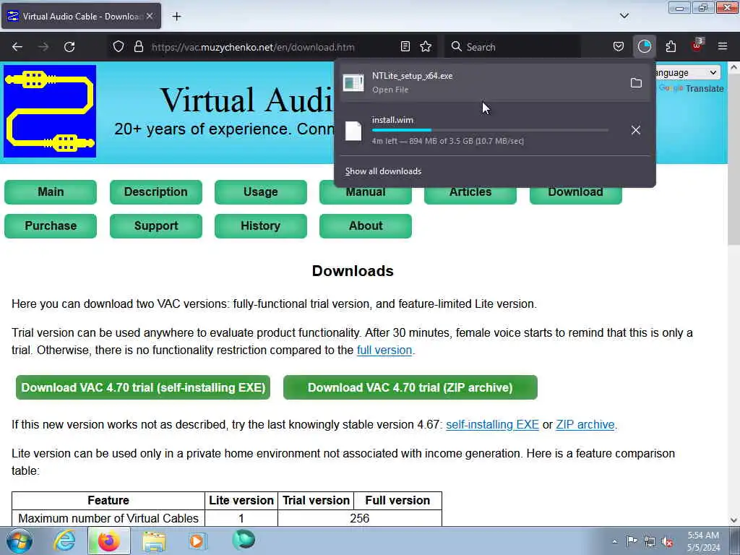Toggle the downloads panel button
Screen dimensions: 740x555
644,46
